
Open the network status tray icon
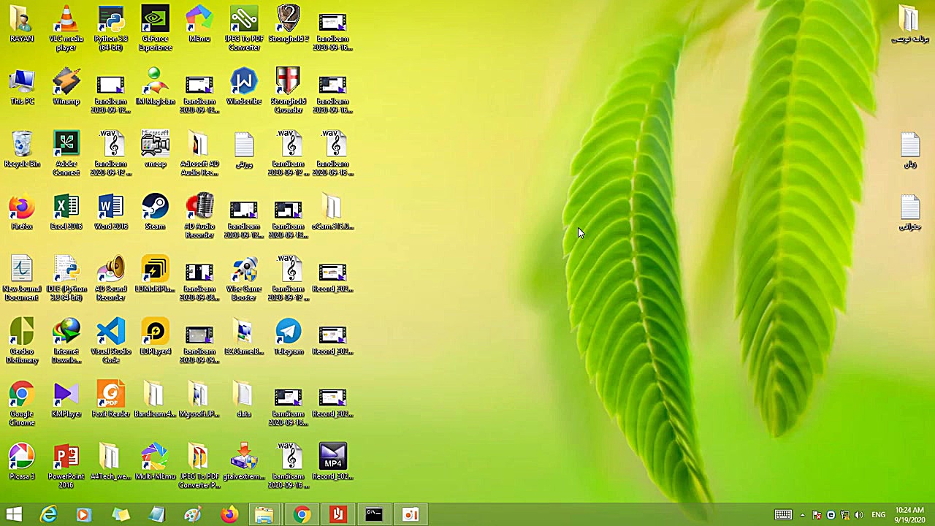[x=844, y=515]
